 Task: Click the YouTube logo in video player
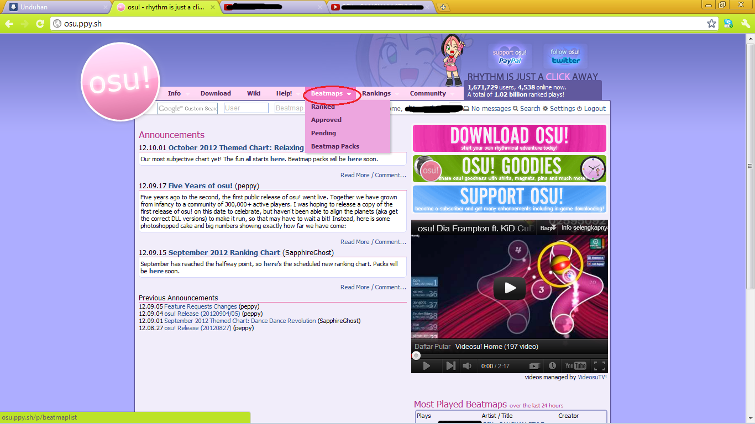575,365
